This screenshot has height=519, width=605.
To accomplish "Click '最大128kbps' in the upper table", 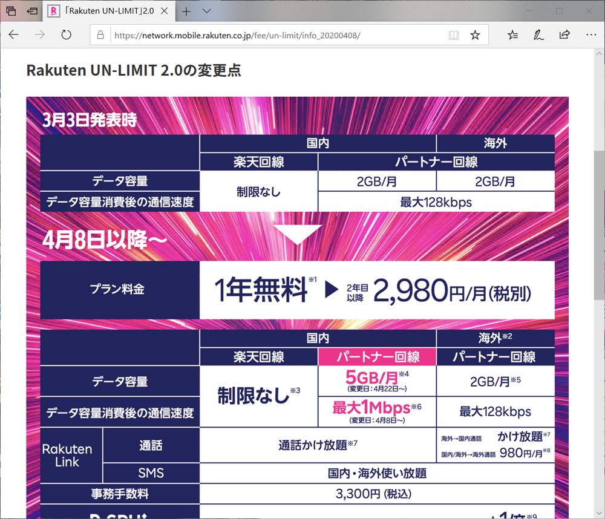I will 436,202.
